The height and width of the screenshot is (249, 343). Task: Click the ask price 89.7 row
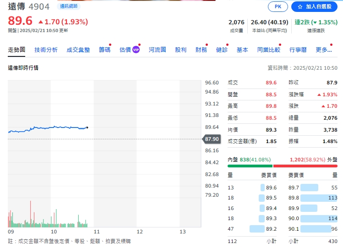(313, 188)
